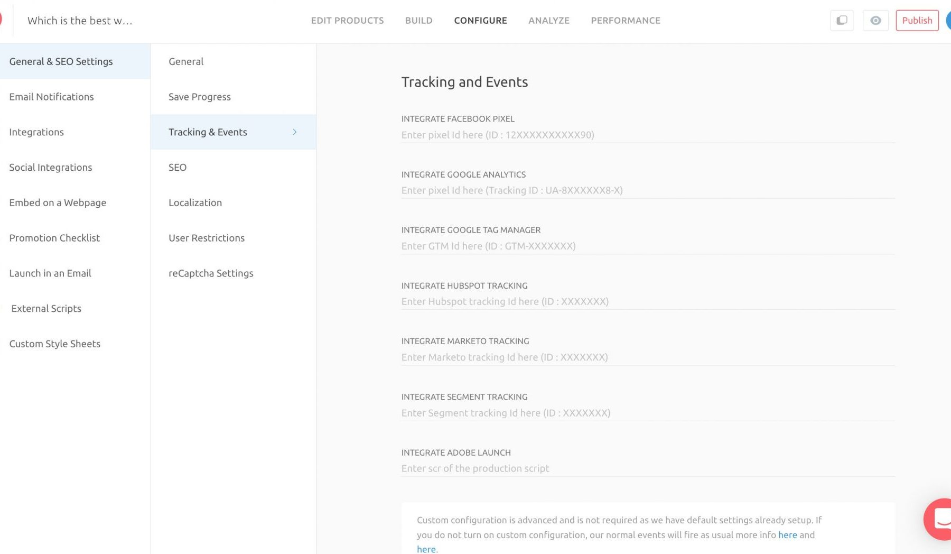Open Custom Style Sheets section

54,344
